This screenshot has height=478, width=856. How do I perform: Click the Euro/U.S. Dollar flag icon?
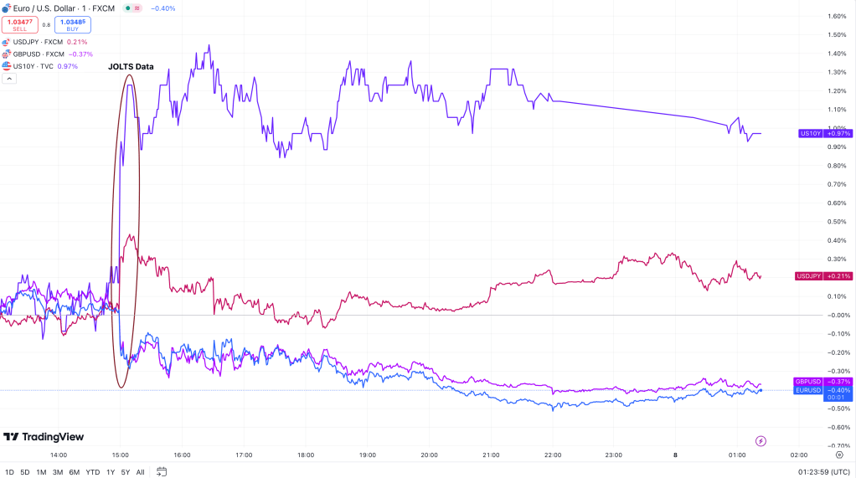coord(8,8)
